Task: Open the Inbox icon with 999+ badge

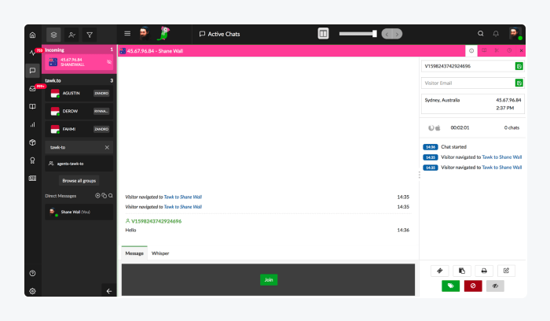Action: pyautogui.click(x=33, y=88)
